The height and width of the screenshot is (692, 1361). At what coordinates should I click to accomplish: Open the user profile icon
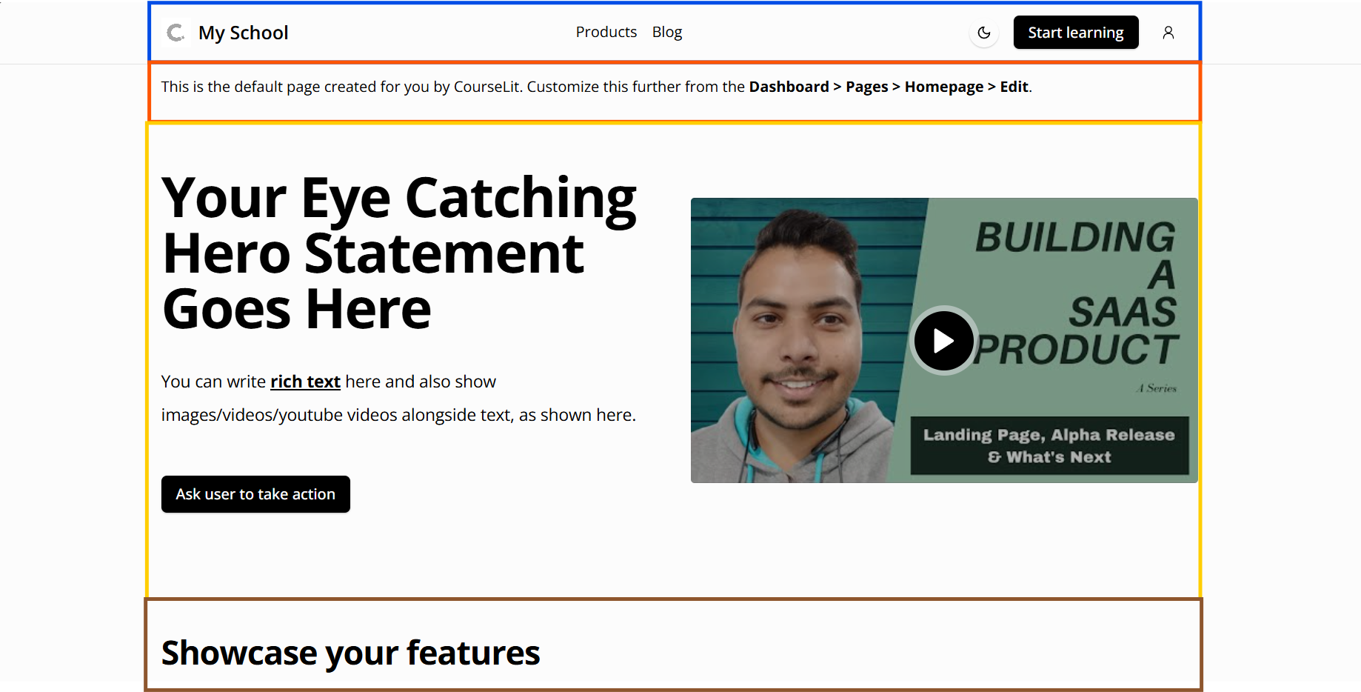coord(1168,33)
